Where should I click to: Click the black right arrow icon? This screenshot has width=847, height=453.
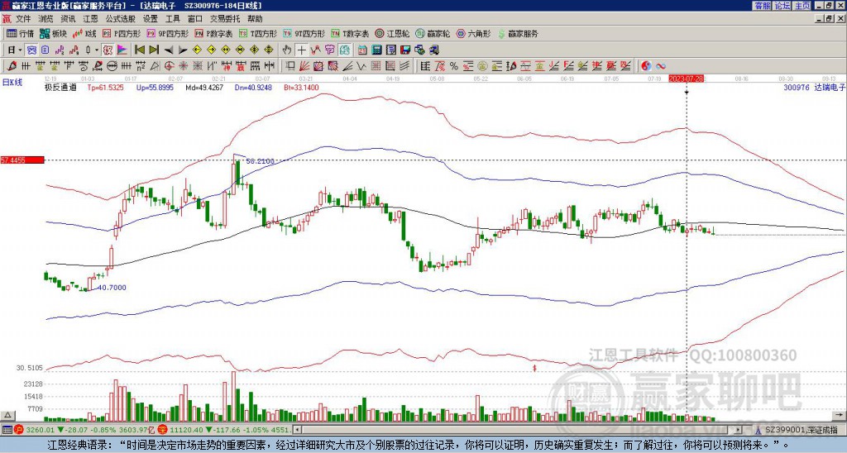click(183, 50)
